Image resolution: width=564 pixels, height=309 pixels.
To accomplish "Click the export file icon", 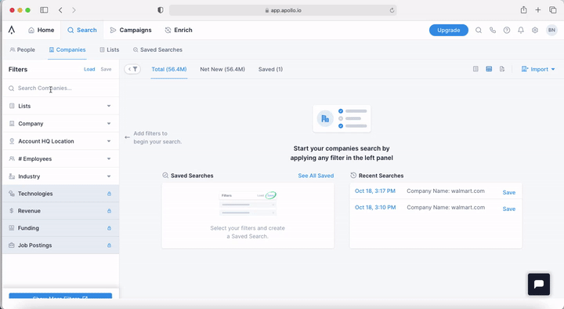I will 502,69.
